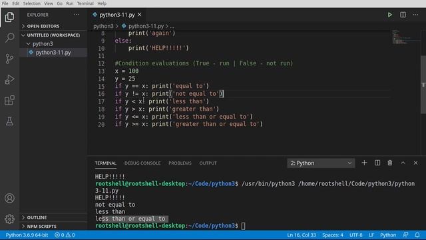
Task: Change the LF end of line sequence
Action: click(x=371, y=235)
